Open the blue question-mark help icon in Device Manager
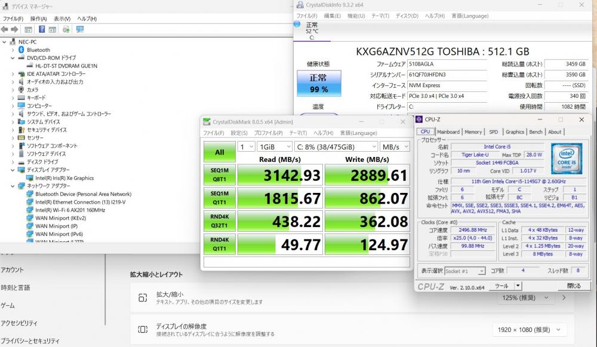This screenshot has width=597, height=347. click(x=42, y=29)
